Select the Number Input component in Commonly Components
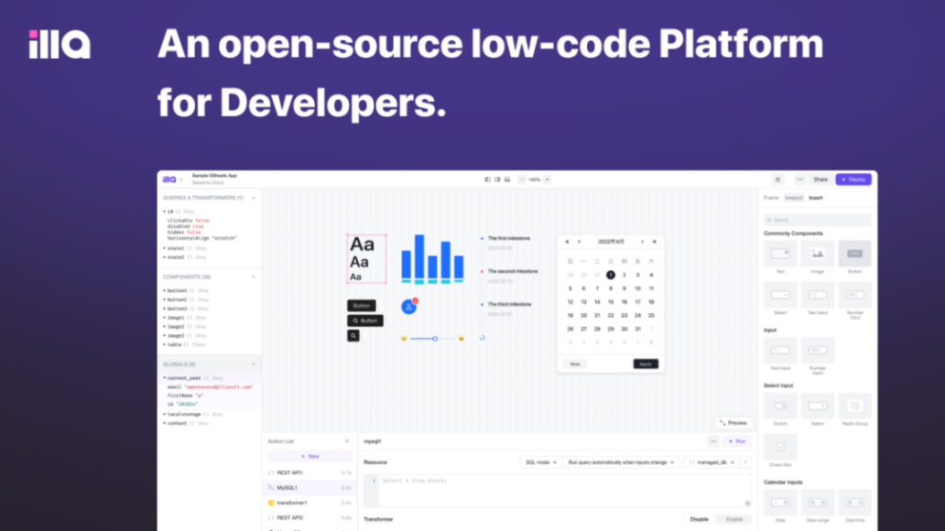Image resolution: width=945 pixels, height=531 pixels. [x=854, y=295]
